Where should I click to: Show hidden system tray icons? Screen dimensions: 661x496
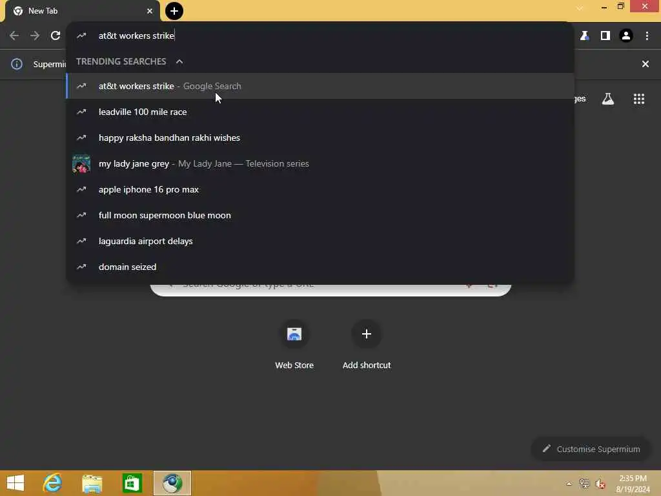(569, 484)
